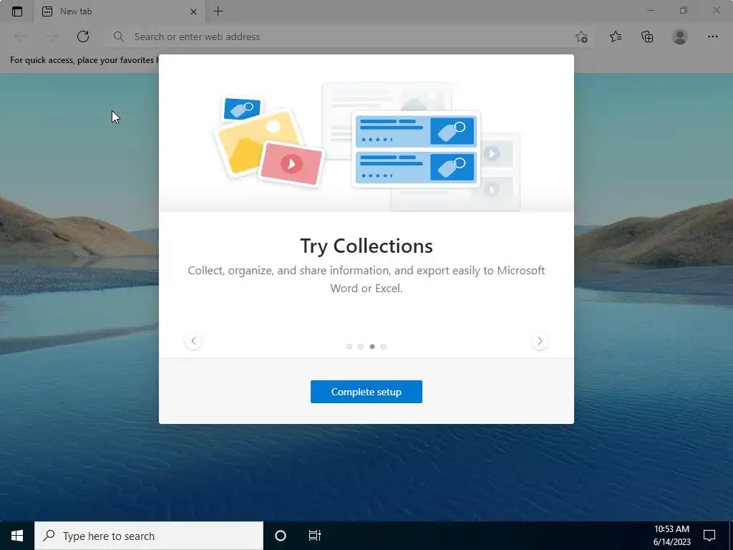Viewport: 733px width, 550px height.
Task: Go to next slide in setup dialog
Action: point(540,341)
